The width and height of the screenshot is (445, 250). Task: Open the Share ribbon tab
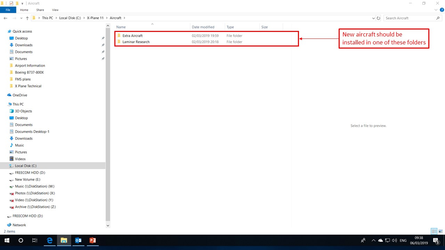point(40,10)
